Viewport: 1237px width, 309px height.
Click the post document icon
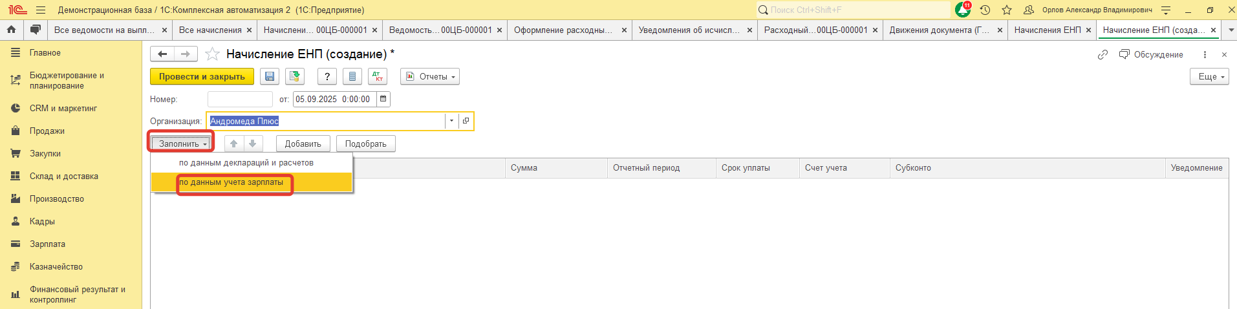tap(295, 77)
